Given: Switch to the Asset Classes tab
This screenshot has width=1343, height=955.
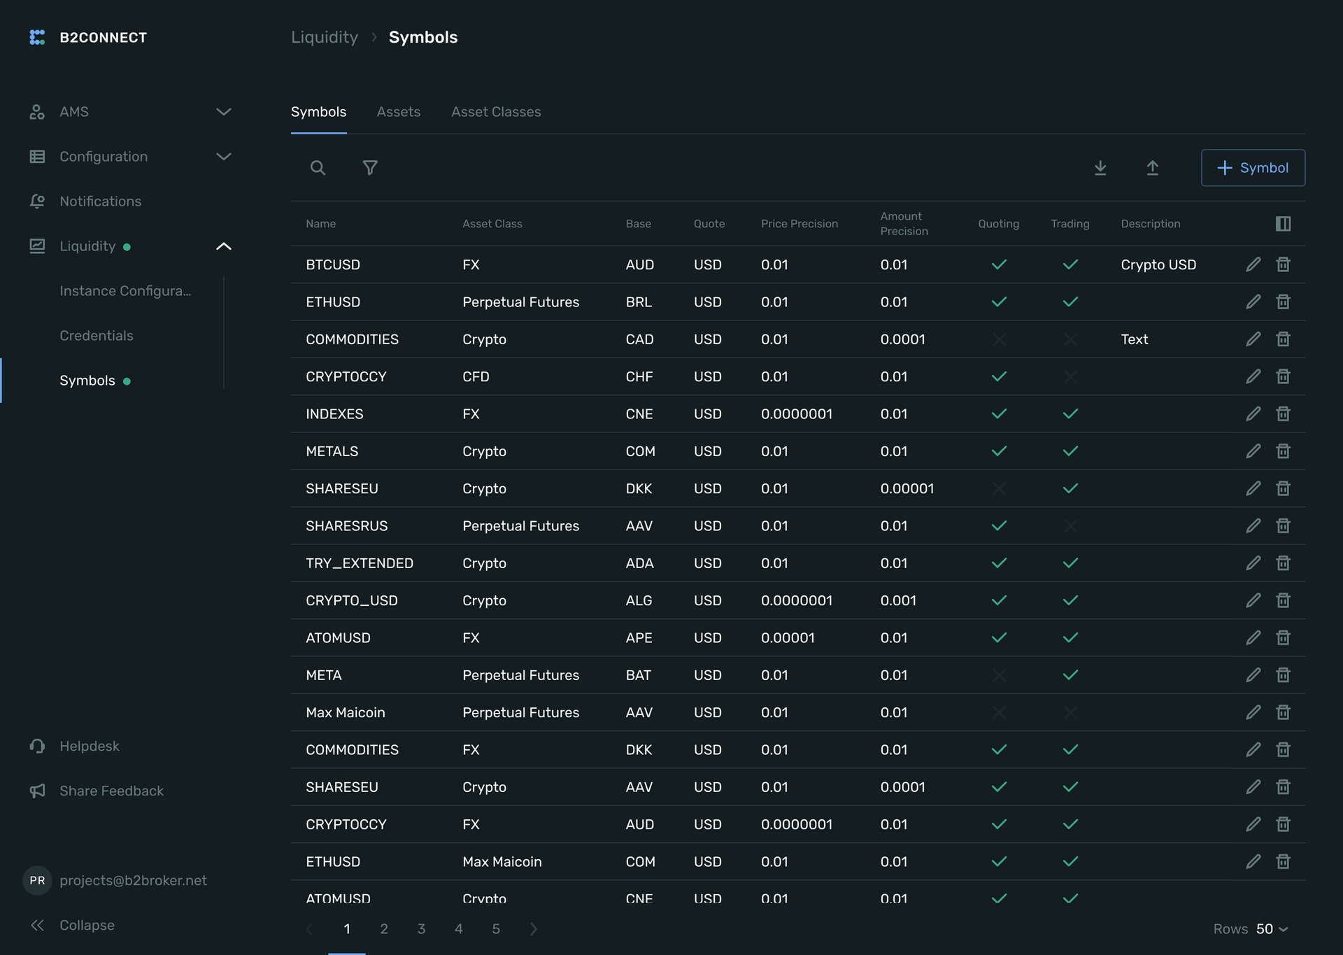Looking at the screenshot, I should 496,112.
